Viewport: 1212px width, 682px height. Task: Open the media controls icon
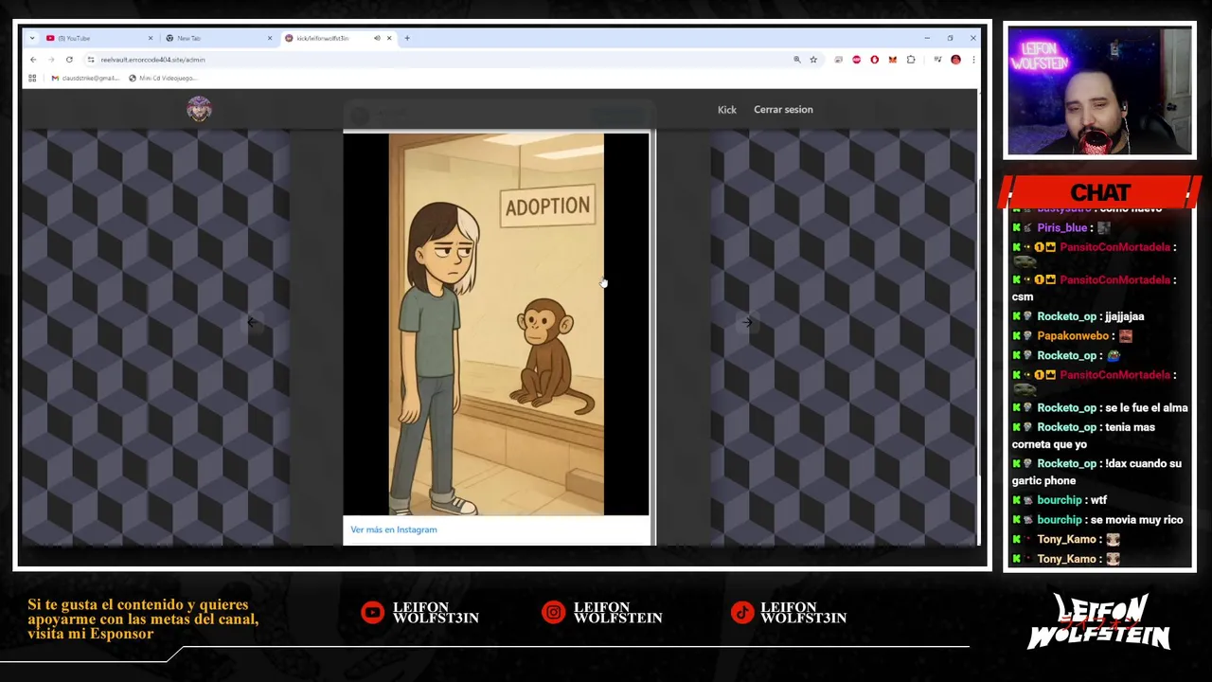pyautogui.click(x=937, y=60)
